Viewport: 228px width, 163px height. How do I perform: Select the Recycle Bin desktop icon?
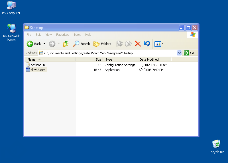216,146
